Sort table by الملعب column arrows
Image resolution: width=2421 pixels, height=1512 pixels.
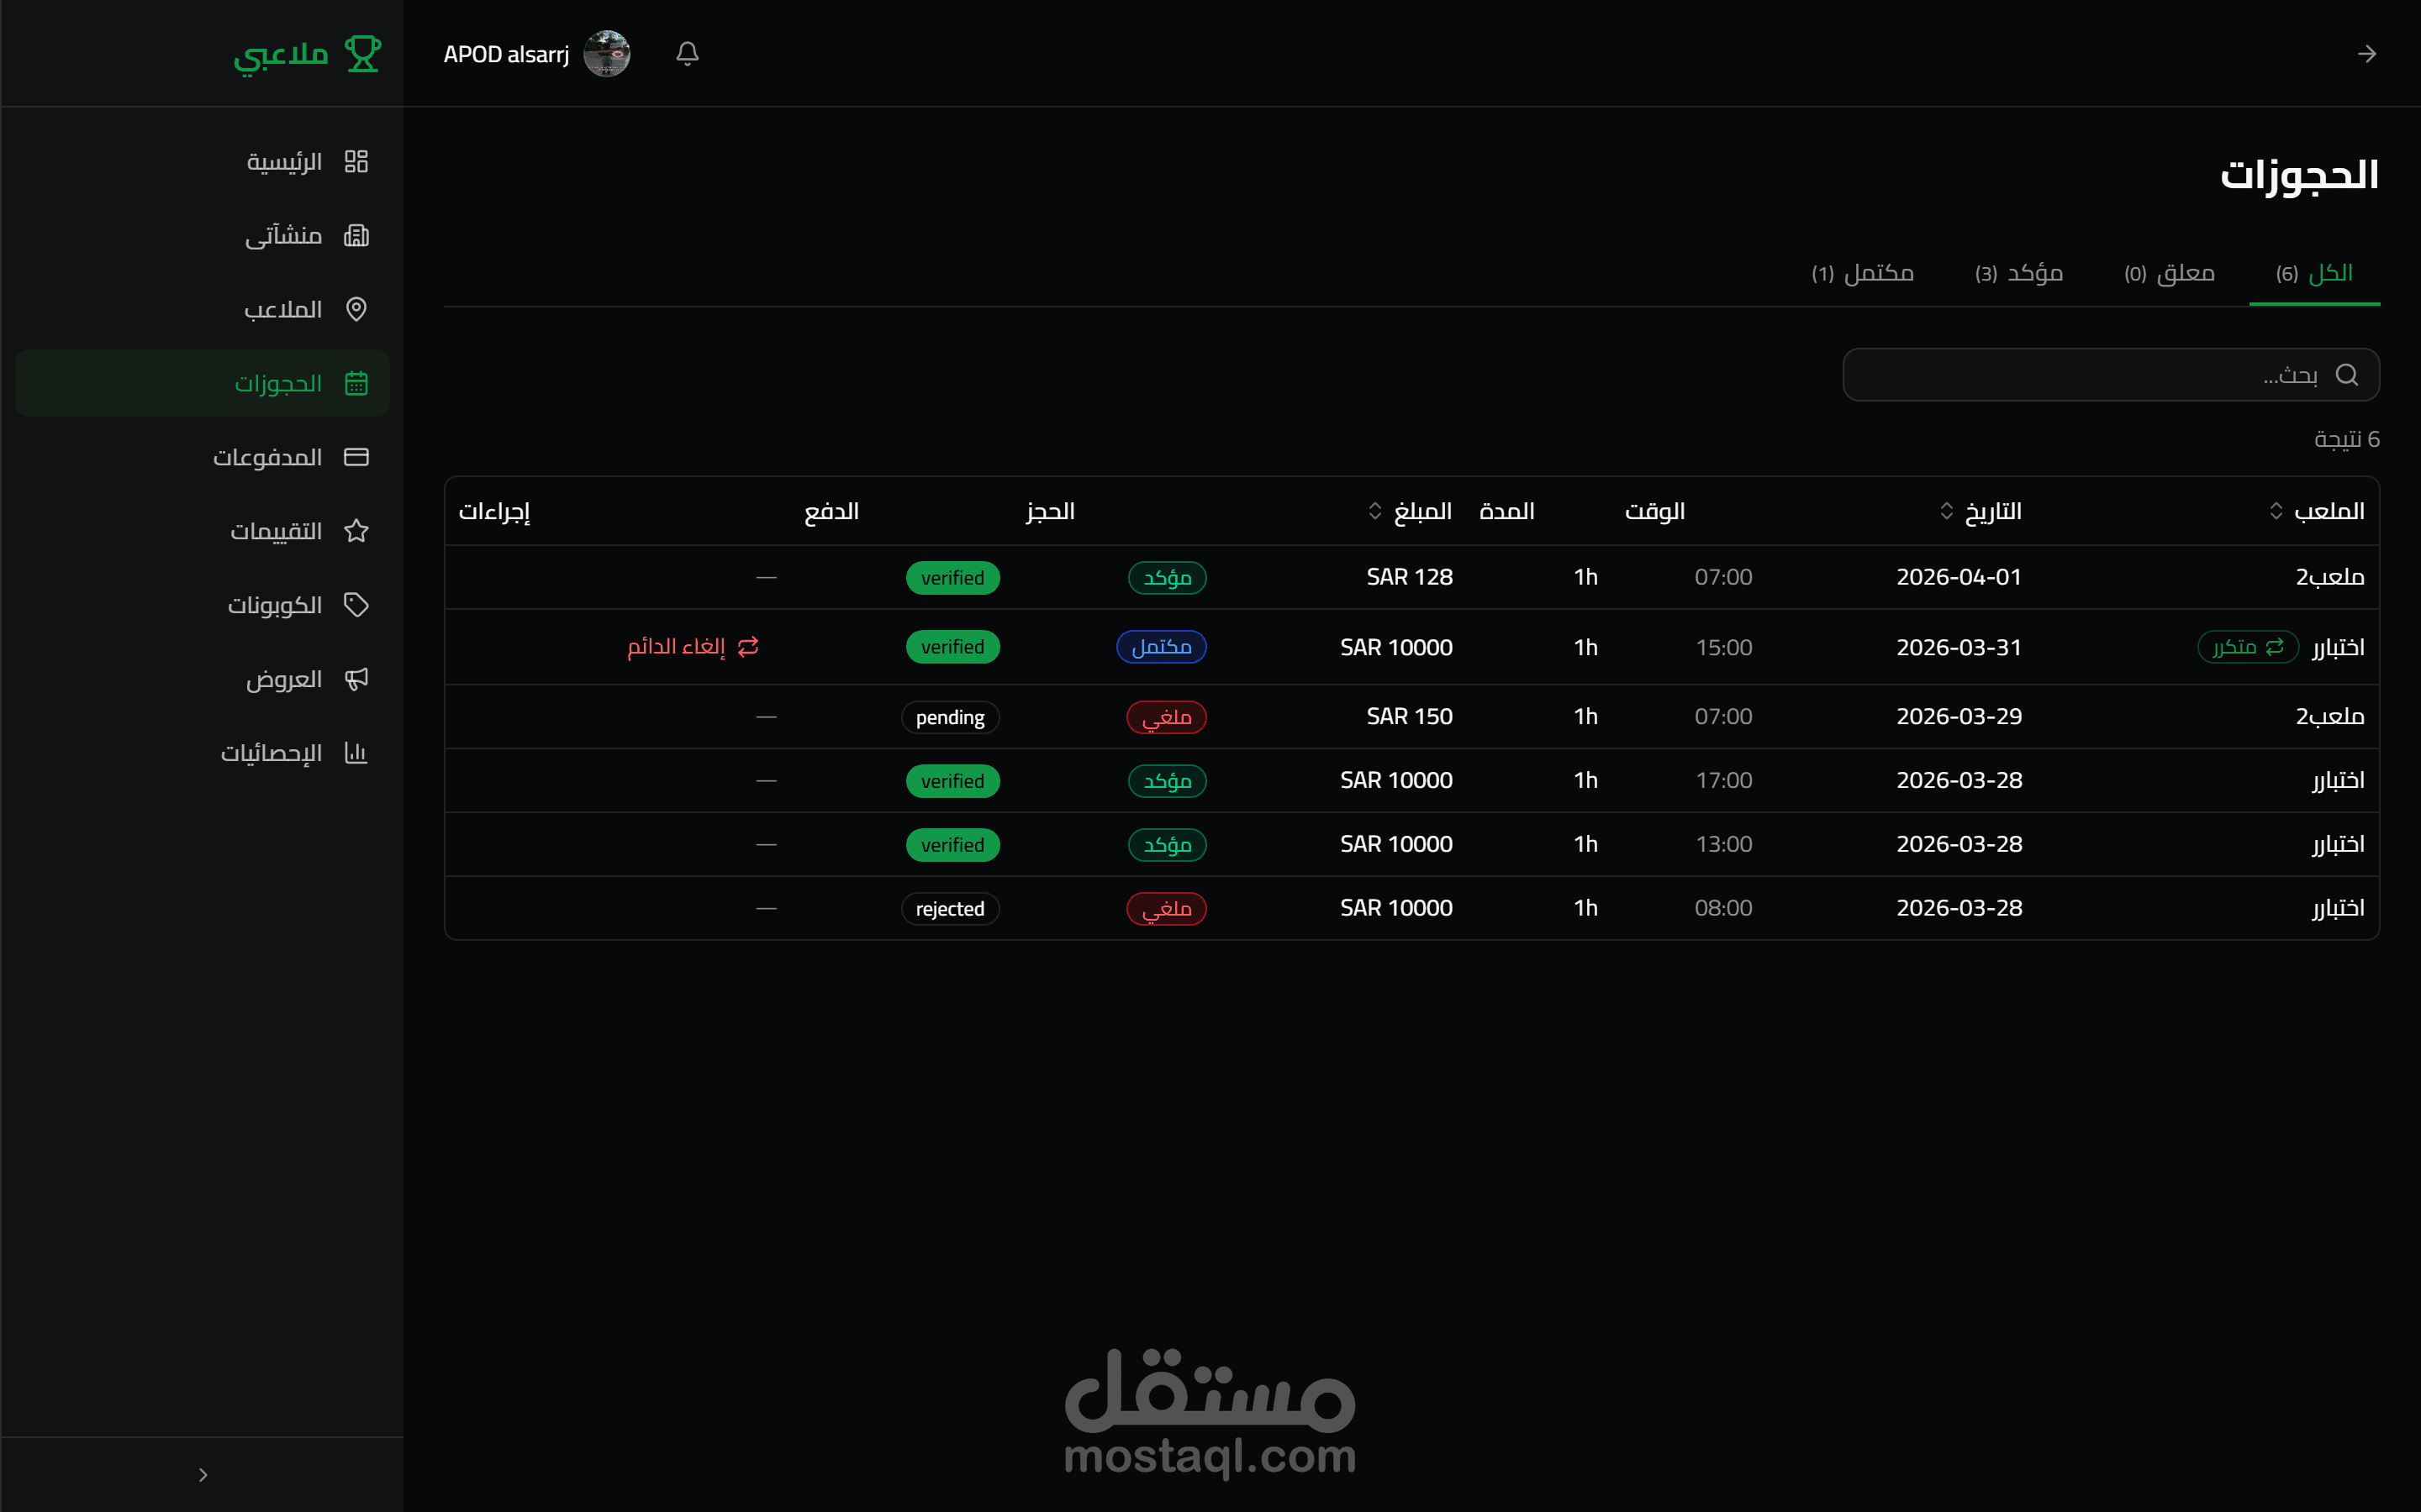click(2276, 511)
